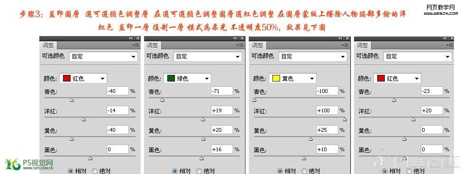The image size is (463, 174).
Task: Click the 黑色 field showing +16
Action: (x=222, y=149)
